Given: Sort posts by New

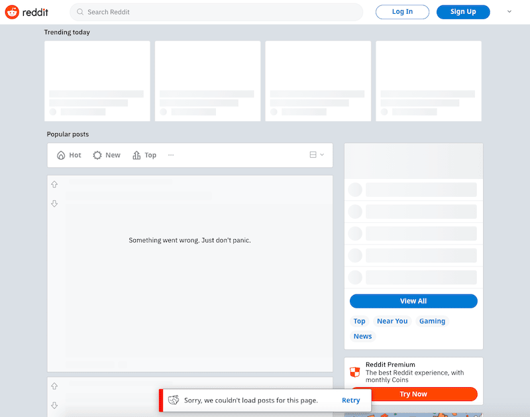Looking at the screenshot, I should click(x=107, y=155).
